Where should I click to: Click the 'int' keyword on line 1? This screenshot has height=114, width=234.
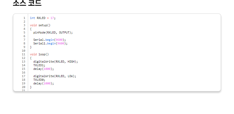(32, 18)
